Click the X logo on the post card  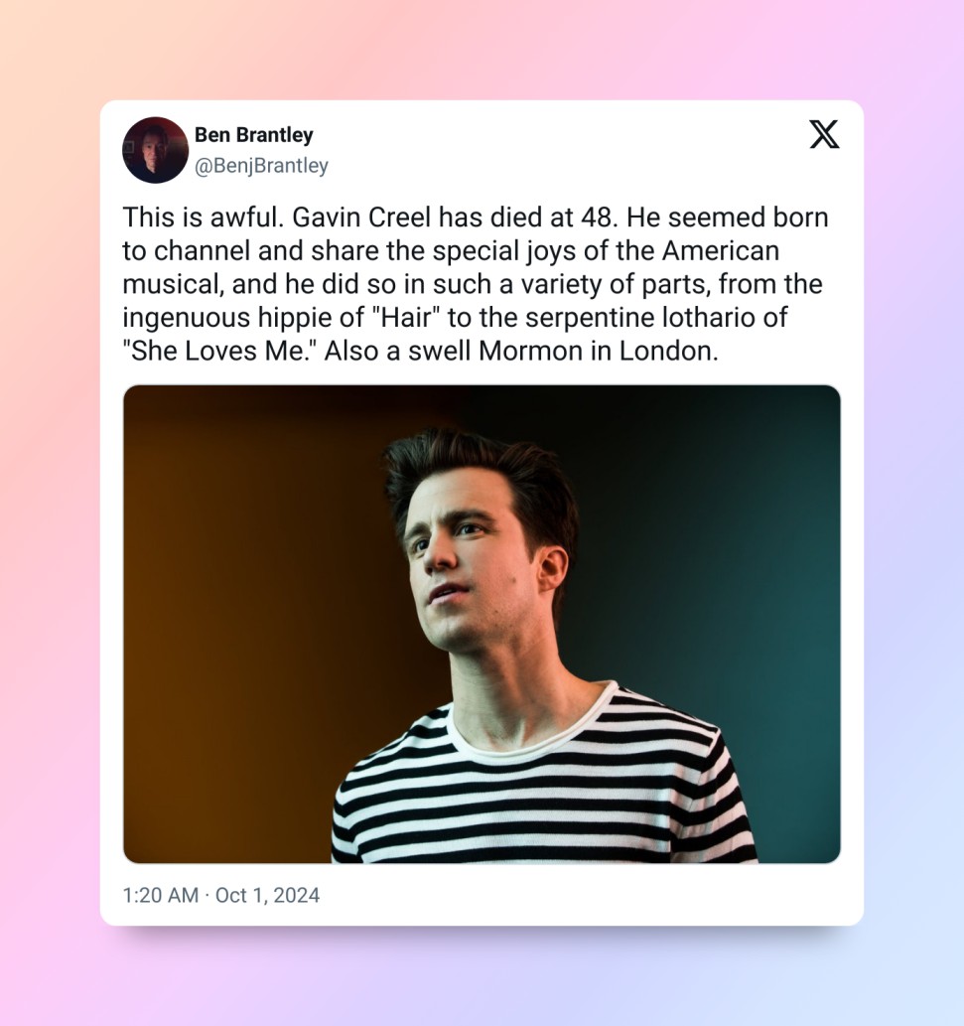[x=824, y=134]
